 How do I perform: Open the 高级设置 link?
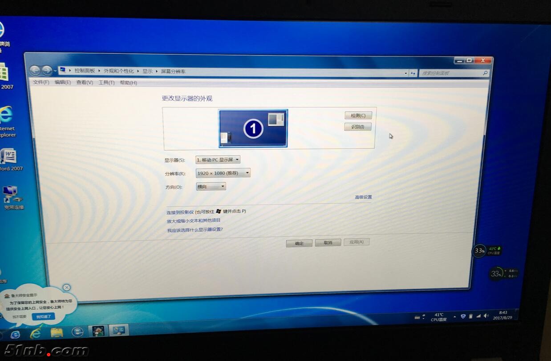363,197
